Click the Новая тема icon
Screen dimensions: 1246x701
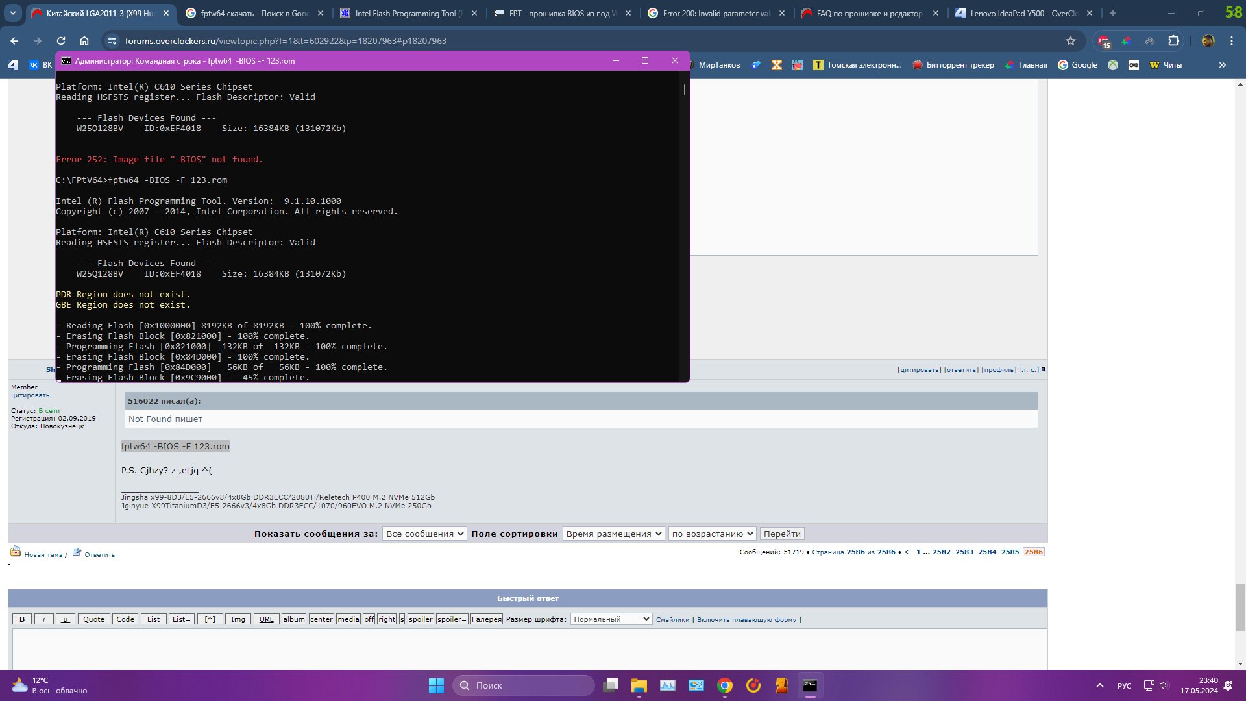coord(16,552)
